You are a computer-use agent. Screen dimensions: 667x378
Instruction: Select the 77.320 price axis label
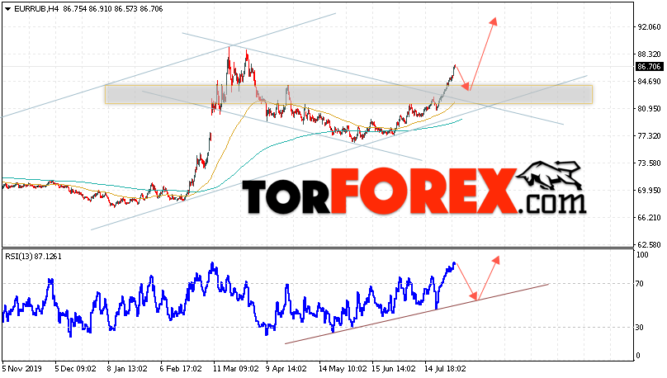point(649,135)
